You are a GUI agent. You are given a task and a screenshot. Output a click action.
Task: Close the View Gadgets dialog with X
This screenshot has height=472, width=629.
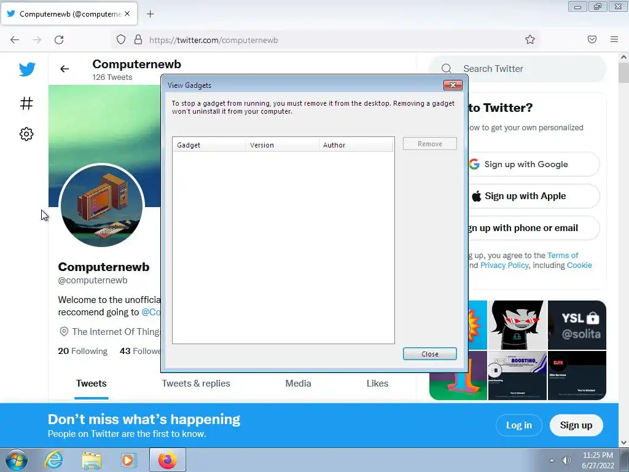[x=453, y=85]
